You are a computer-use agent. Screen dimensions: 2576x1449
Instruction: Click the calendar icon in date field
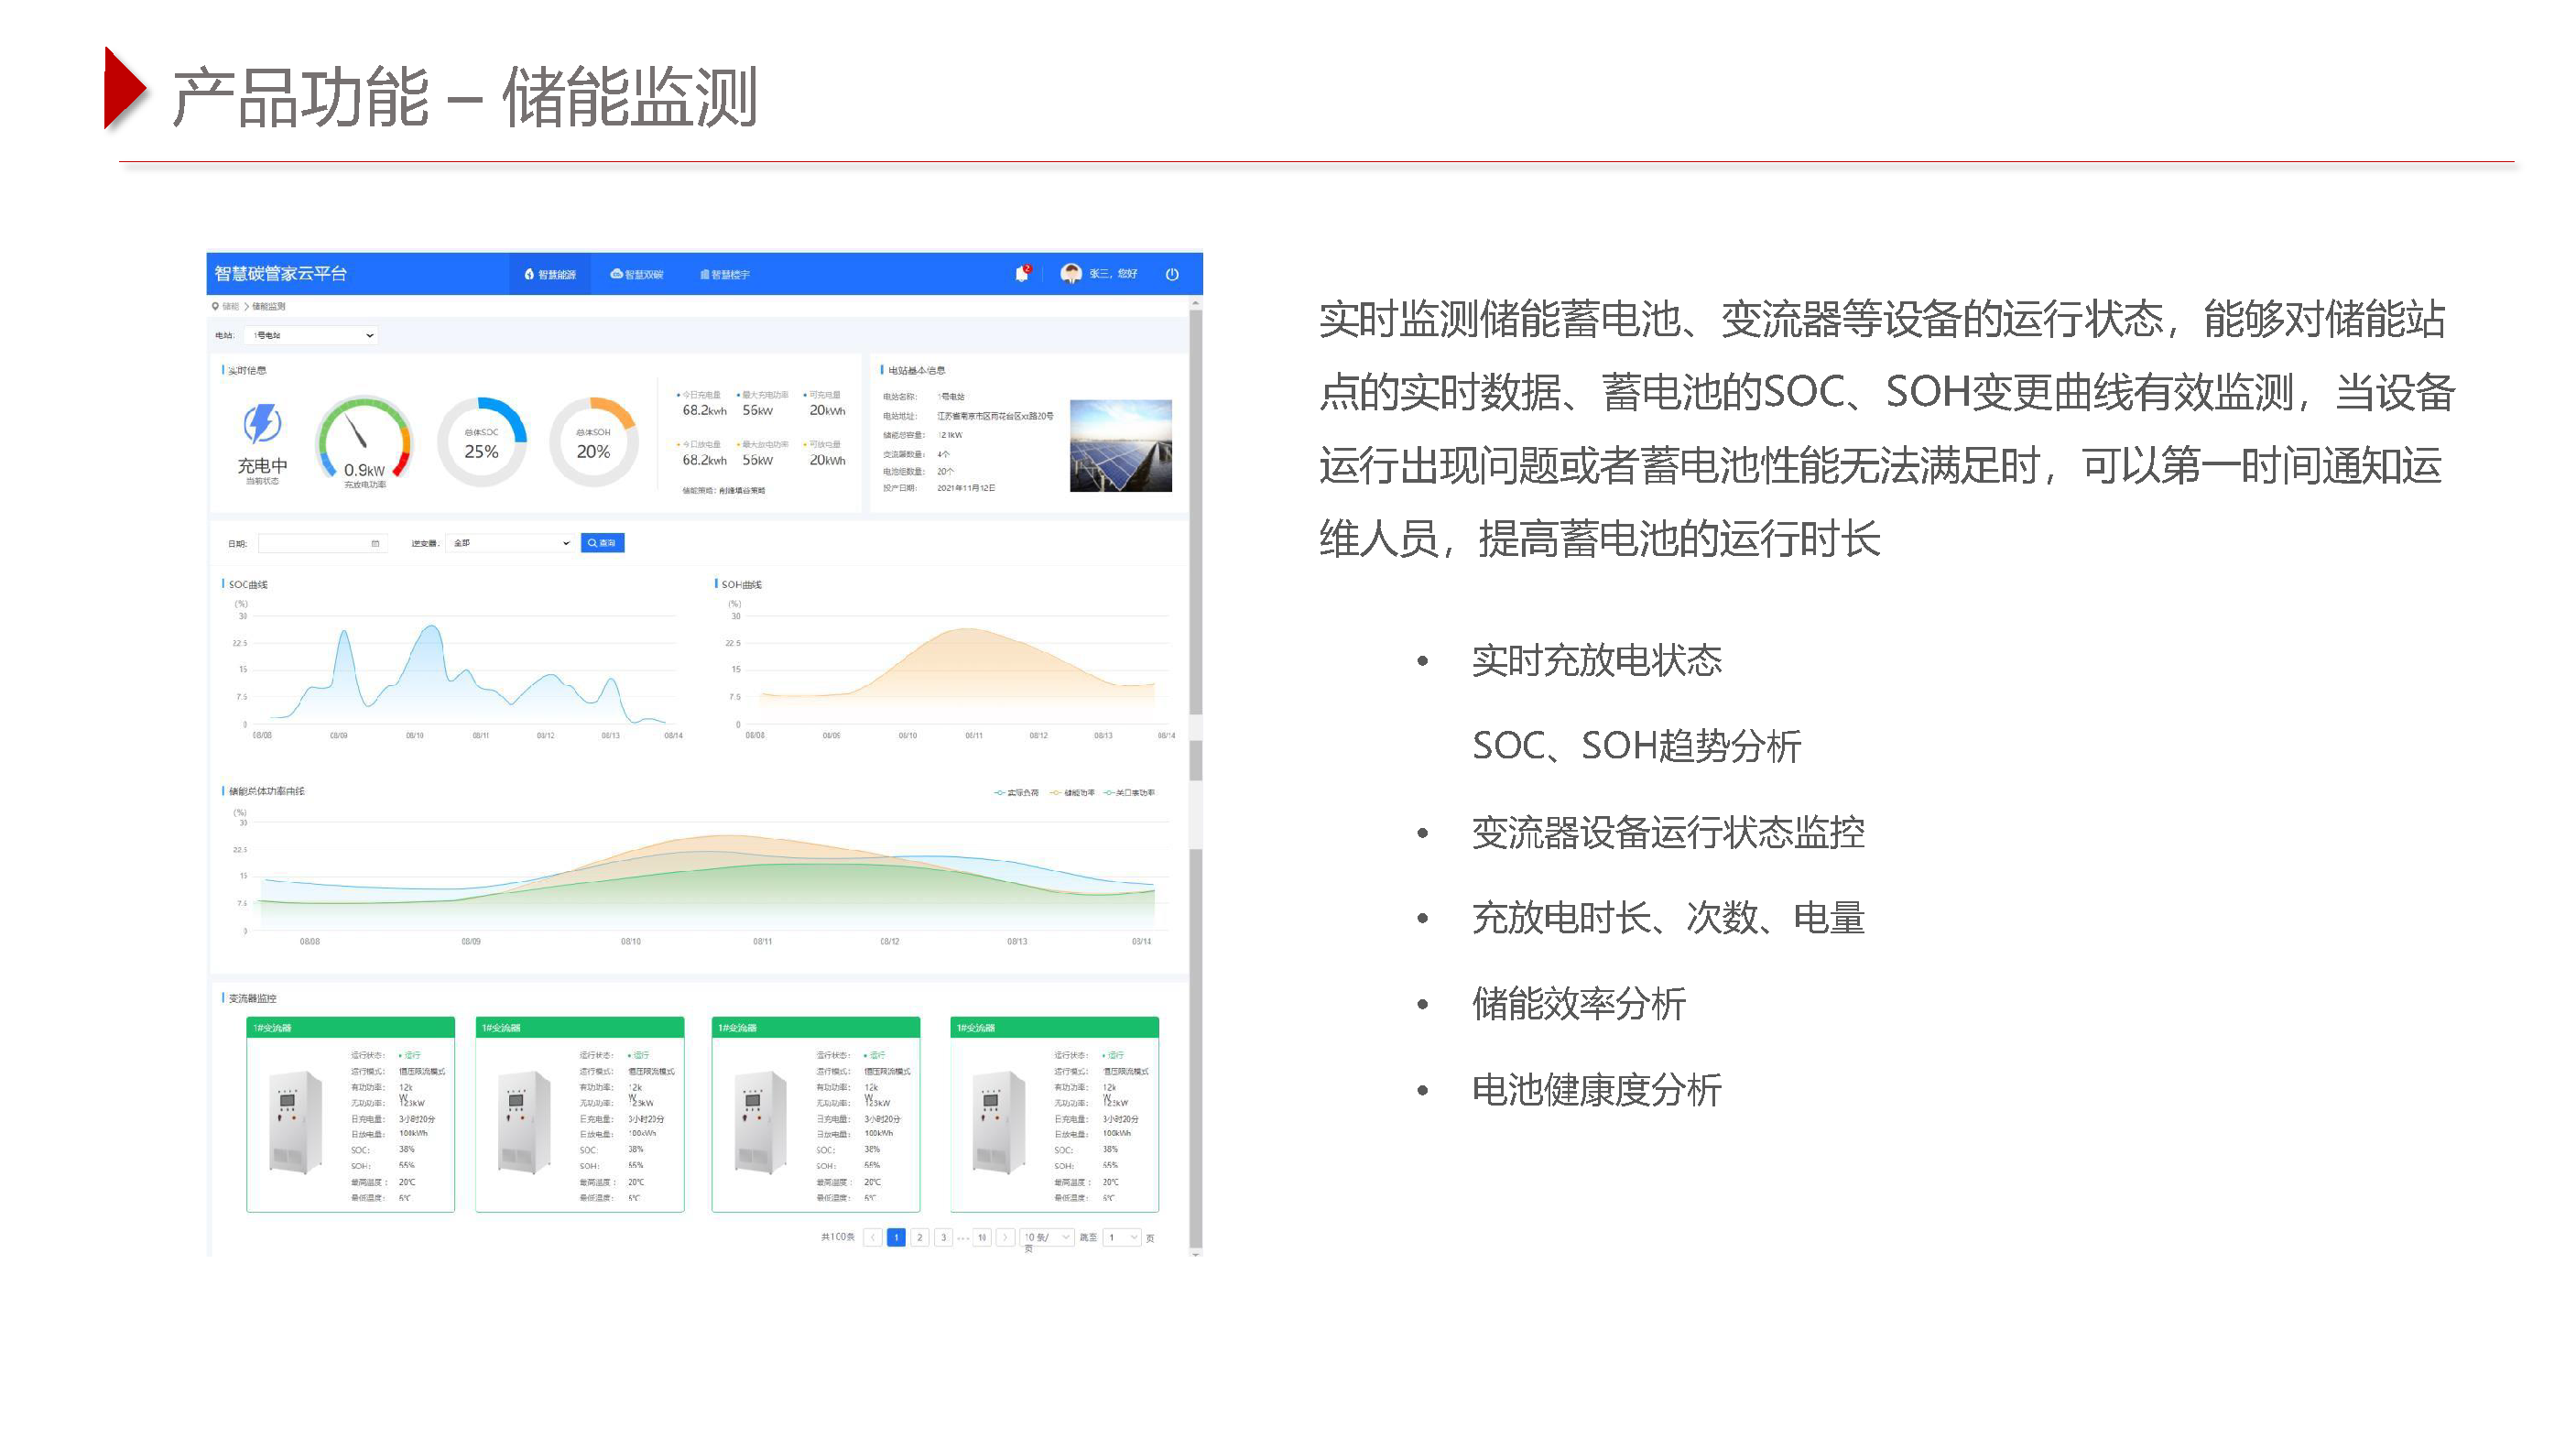pyautogui.click(x=375, y=543)
